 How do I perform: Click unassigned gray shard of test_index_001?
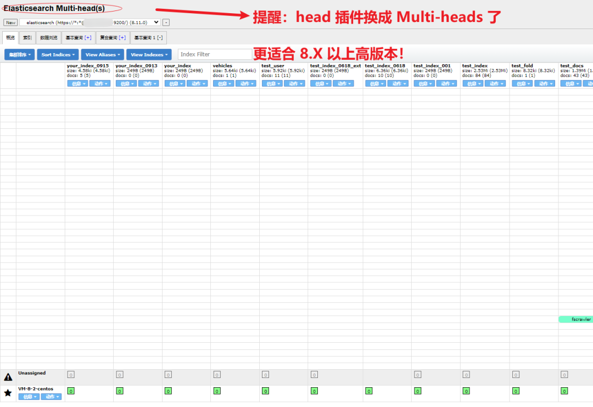tap(417, 375)
